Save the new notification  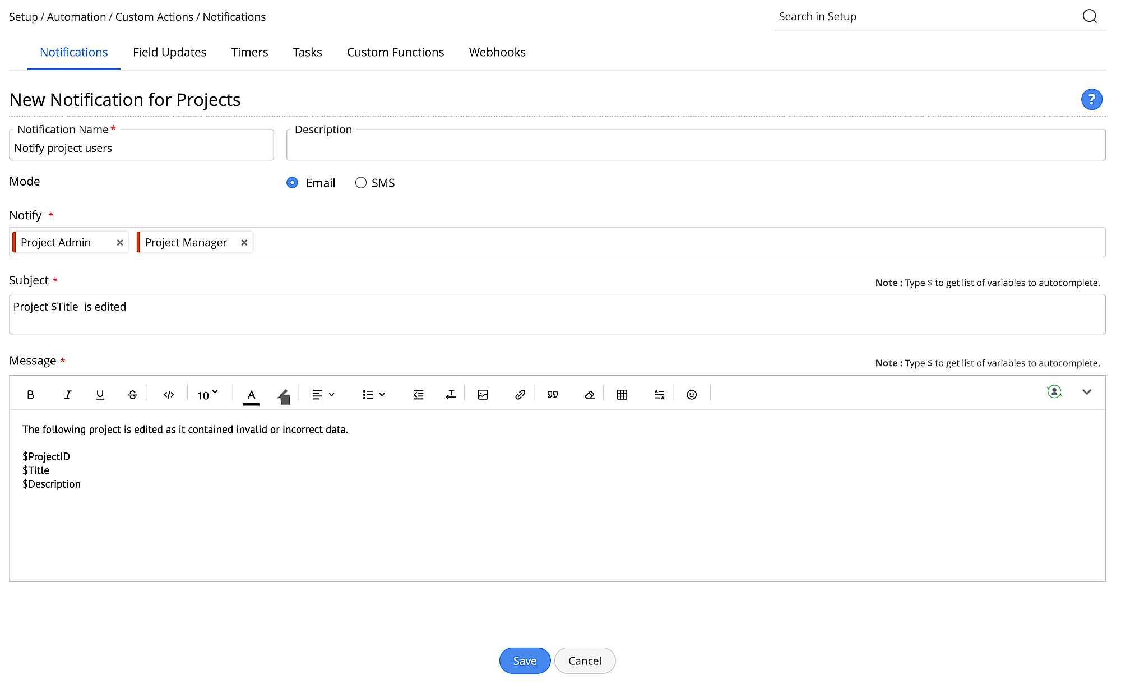point(525,661)
